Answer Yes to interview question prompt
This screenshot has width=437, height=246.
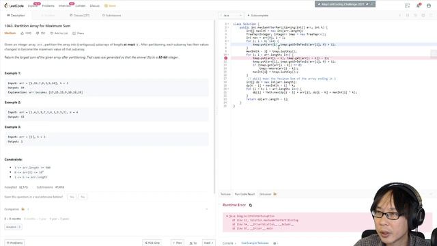pos(72,197)
